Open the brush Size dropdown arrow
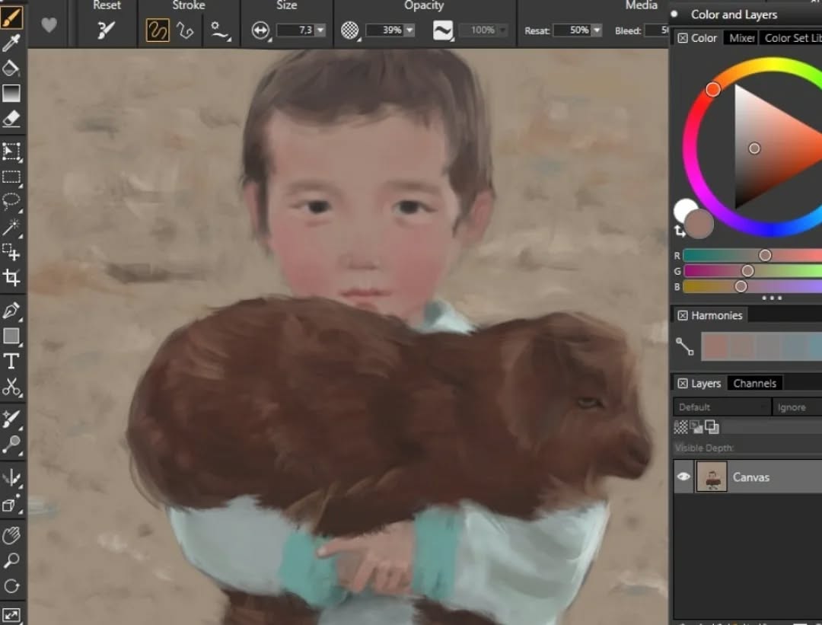Screen dimensions: 822x625 pyautogui.click(x=320, y=30)
